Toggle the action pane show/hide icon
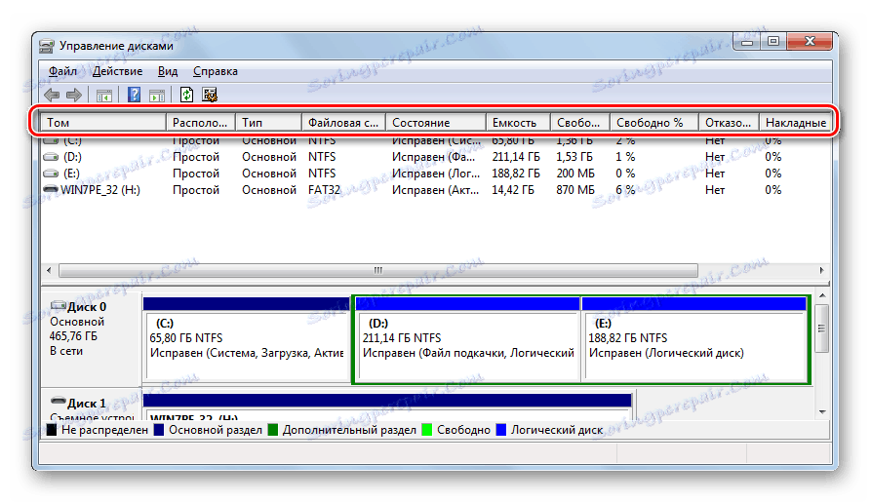 (x=157, y=96)
